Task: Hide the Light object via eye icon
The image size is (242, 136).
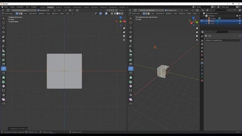Action: (x=240, y=23)
